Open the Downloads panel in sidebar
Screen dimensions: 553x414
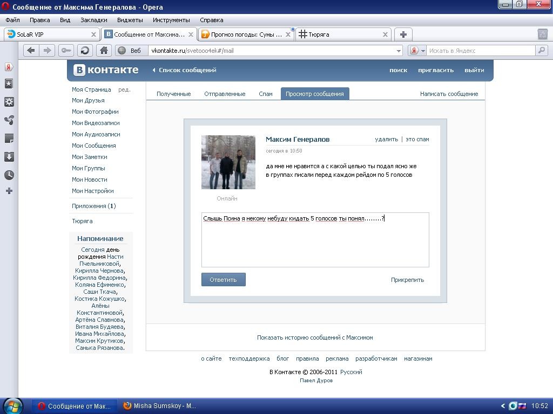coord(9,157)
